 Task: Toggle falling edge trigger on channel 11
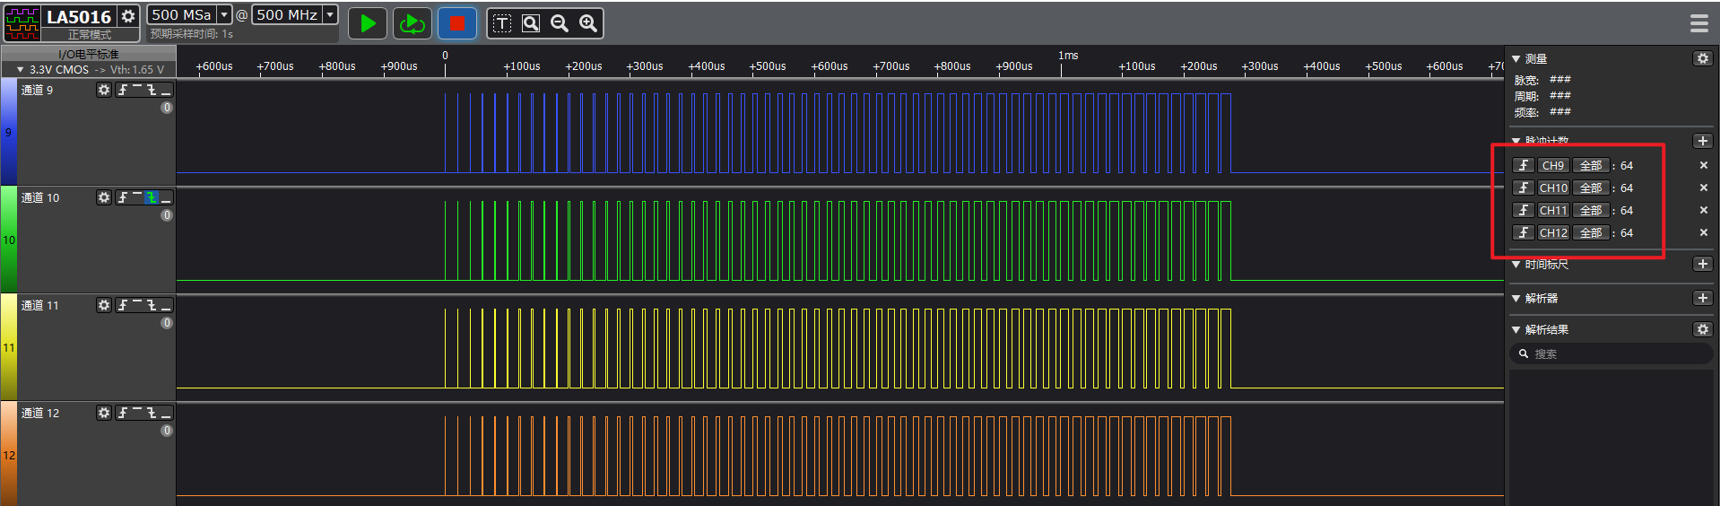tap(152, 305)
